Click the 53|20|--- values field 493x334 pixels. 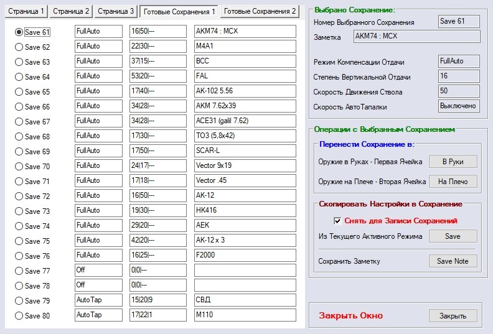coord(158,76)
